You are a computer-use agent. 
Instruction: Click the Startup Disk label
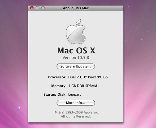[54, 94]
